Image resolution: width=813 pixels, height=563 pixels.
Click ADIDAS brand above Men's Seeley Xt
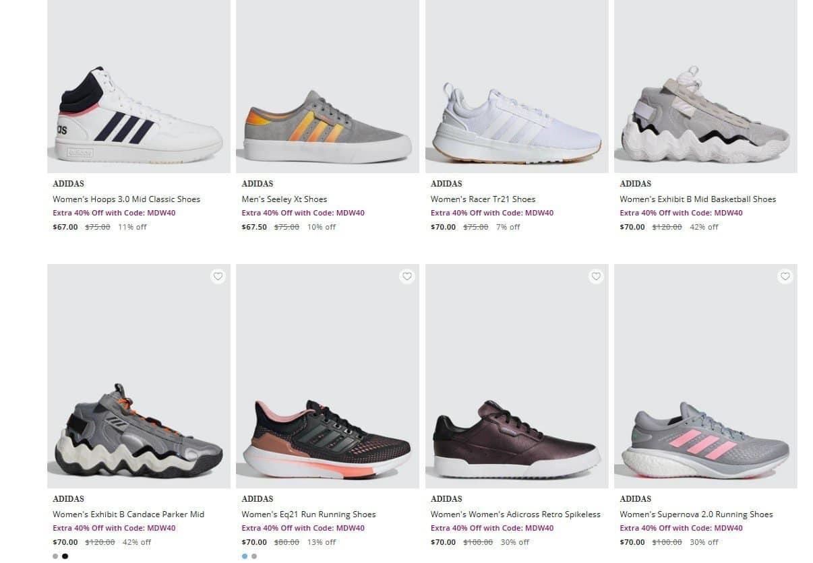[x=258, y=184]
